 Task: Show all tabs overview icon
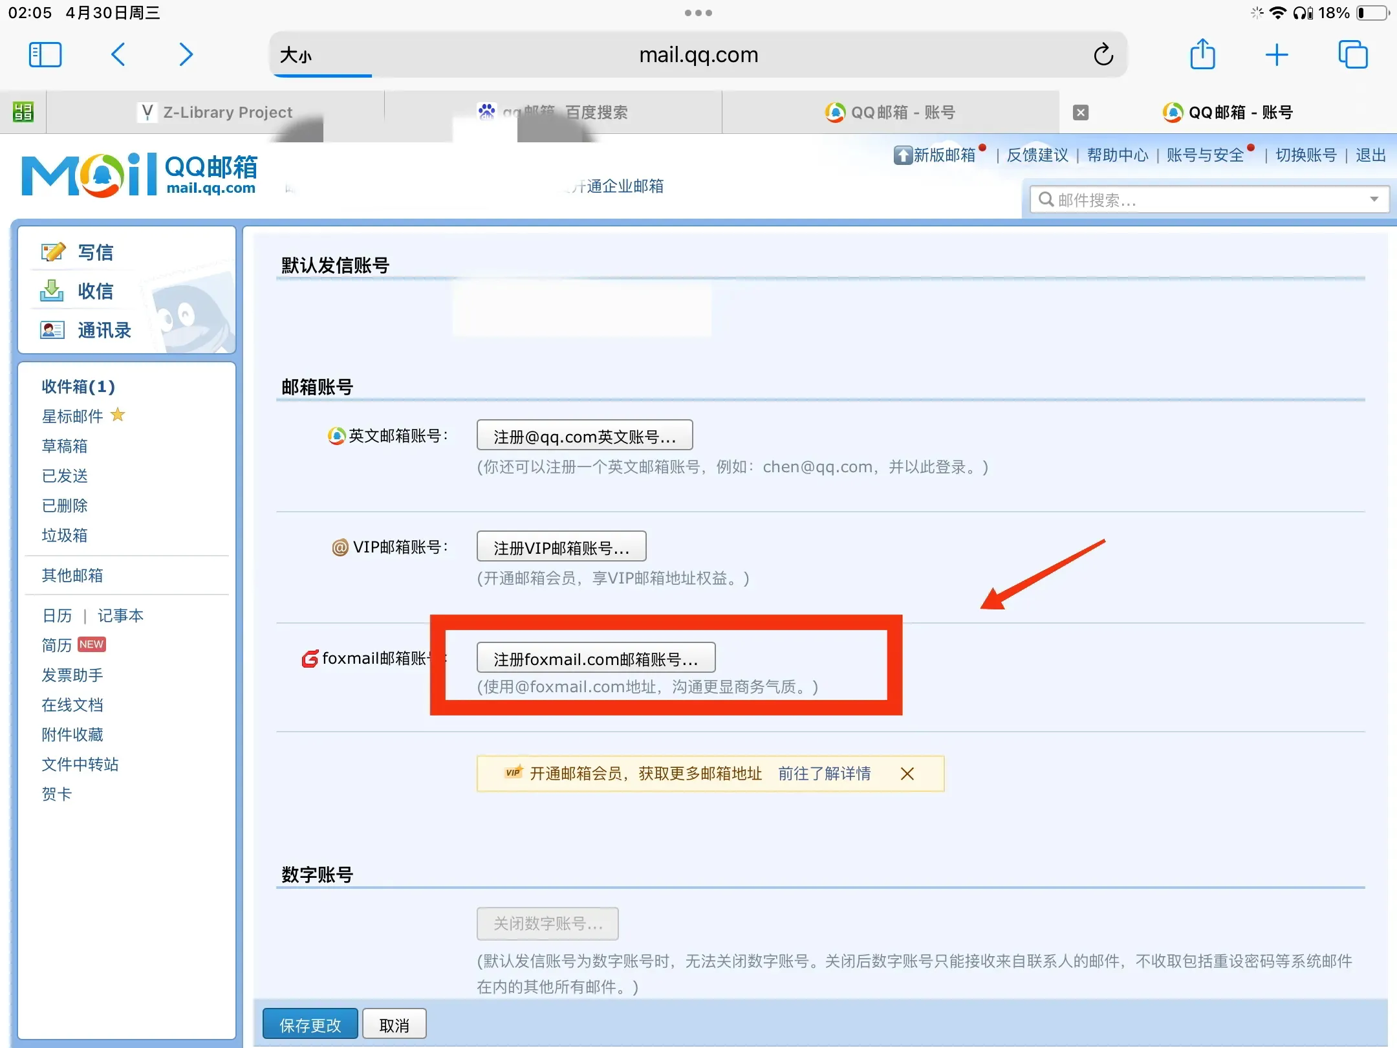1353,54
